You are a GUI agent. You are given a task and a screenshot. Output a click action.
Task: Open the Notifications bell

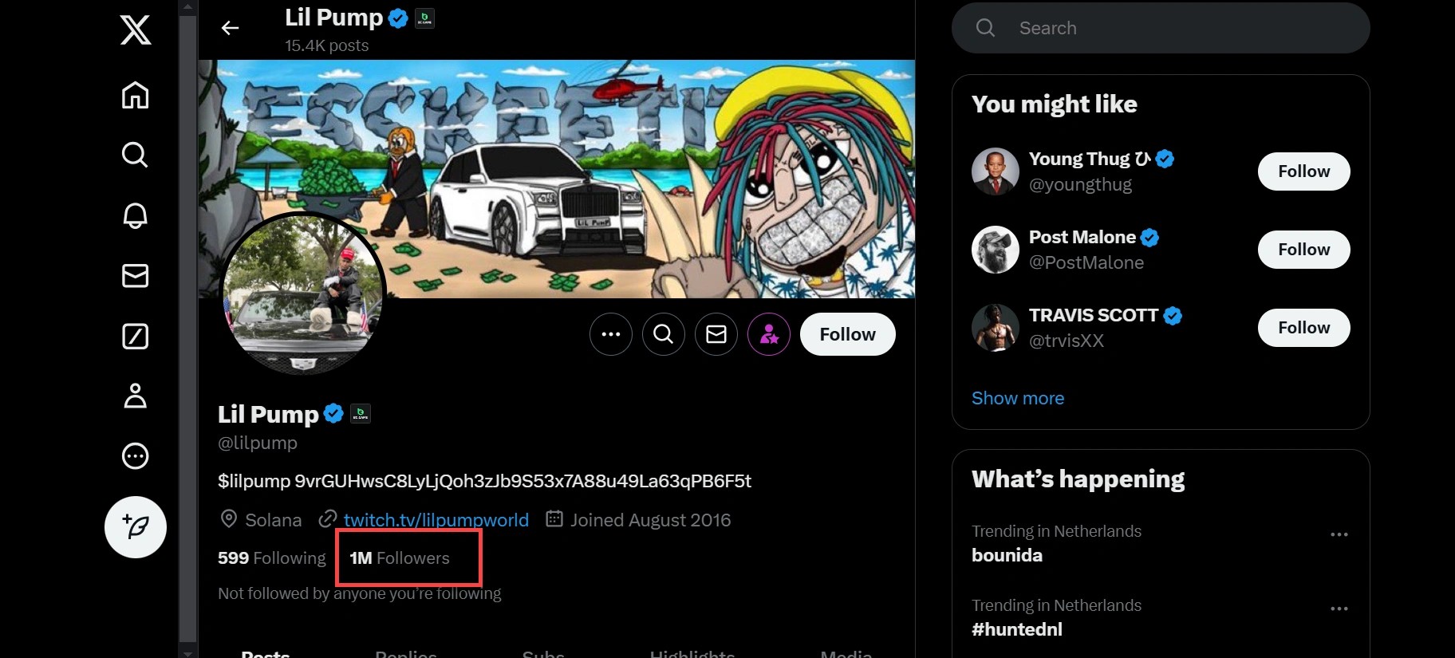click(135, 215)
